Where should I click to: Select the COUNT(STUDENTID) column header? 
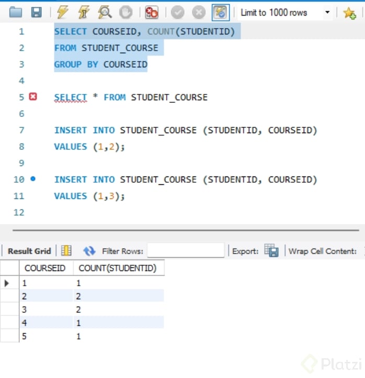coord(119,268)
